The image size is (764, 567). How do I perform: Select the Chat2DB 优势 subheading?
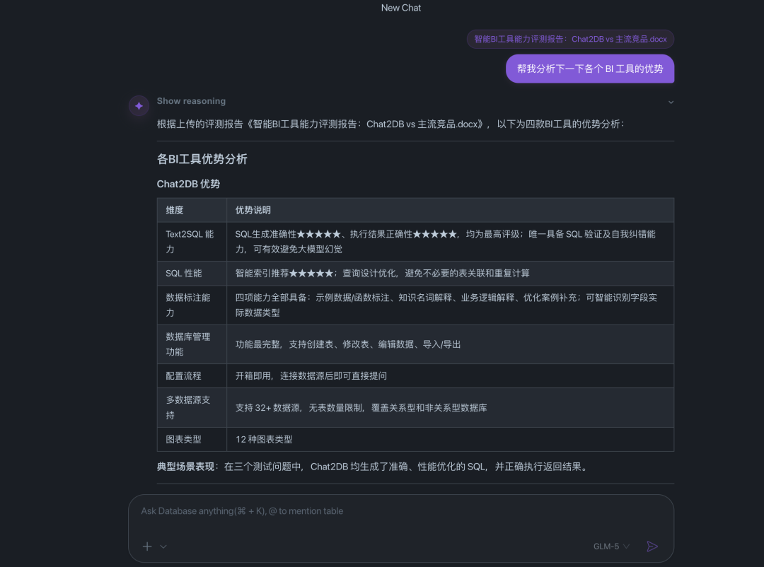tap(188, 184)
